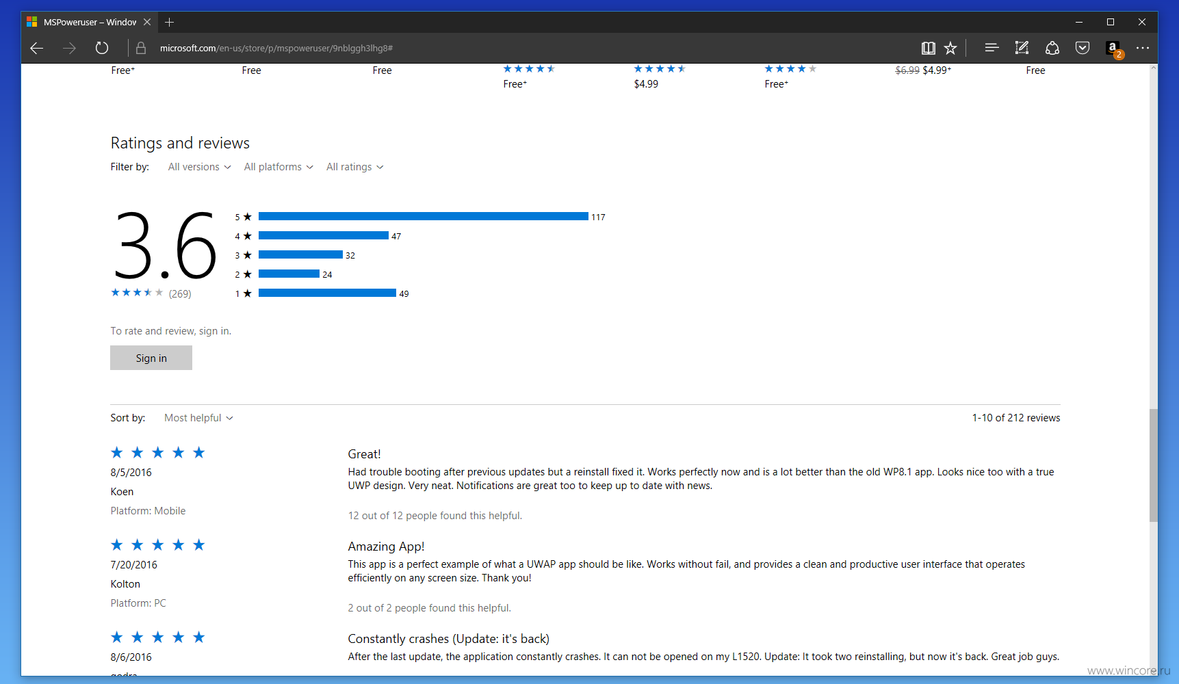
Task: Click the discounted $6.99 $4.99 price
Action: [x=923, y=70]
